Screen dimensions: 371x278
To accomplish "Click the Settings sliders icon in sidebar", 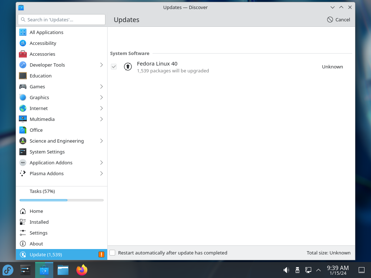I will (x=23, y=233).
